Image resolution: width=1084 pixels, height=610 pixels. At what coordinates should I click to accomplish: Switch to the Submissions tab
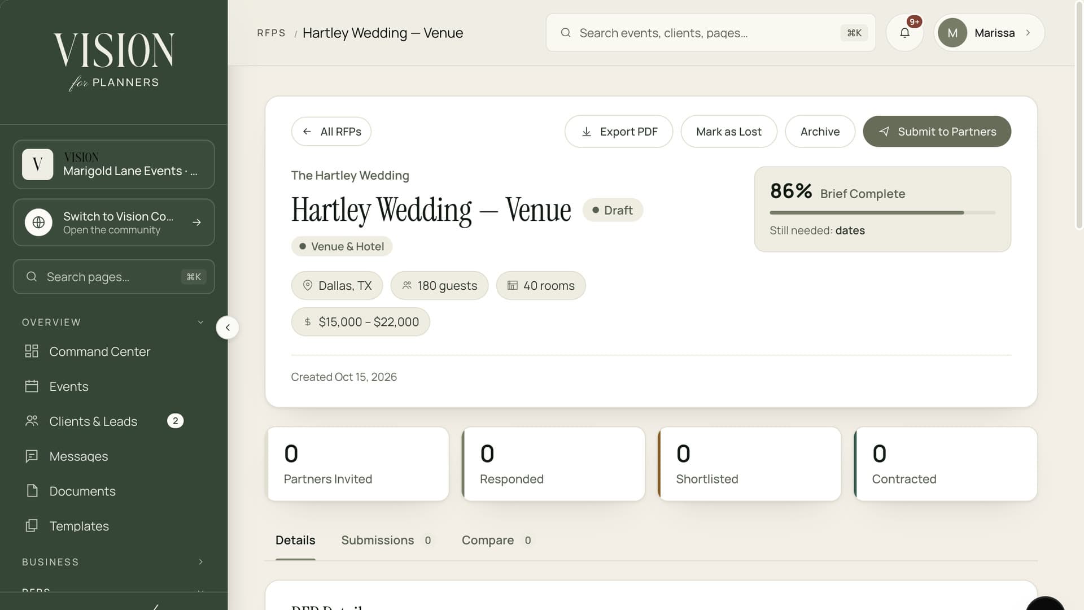coord(387,541)
